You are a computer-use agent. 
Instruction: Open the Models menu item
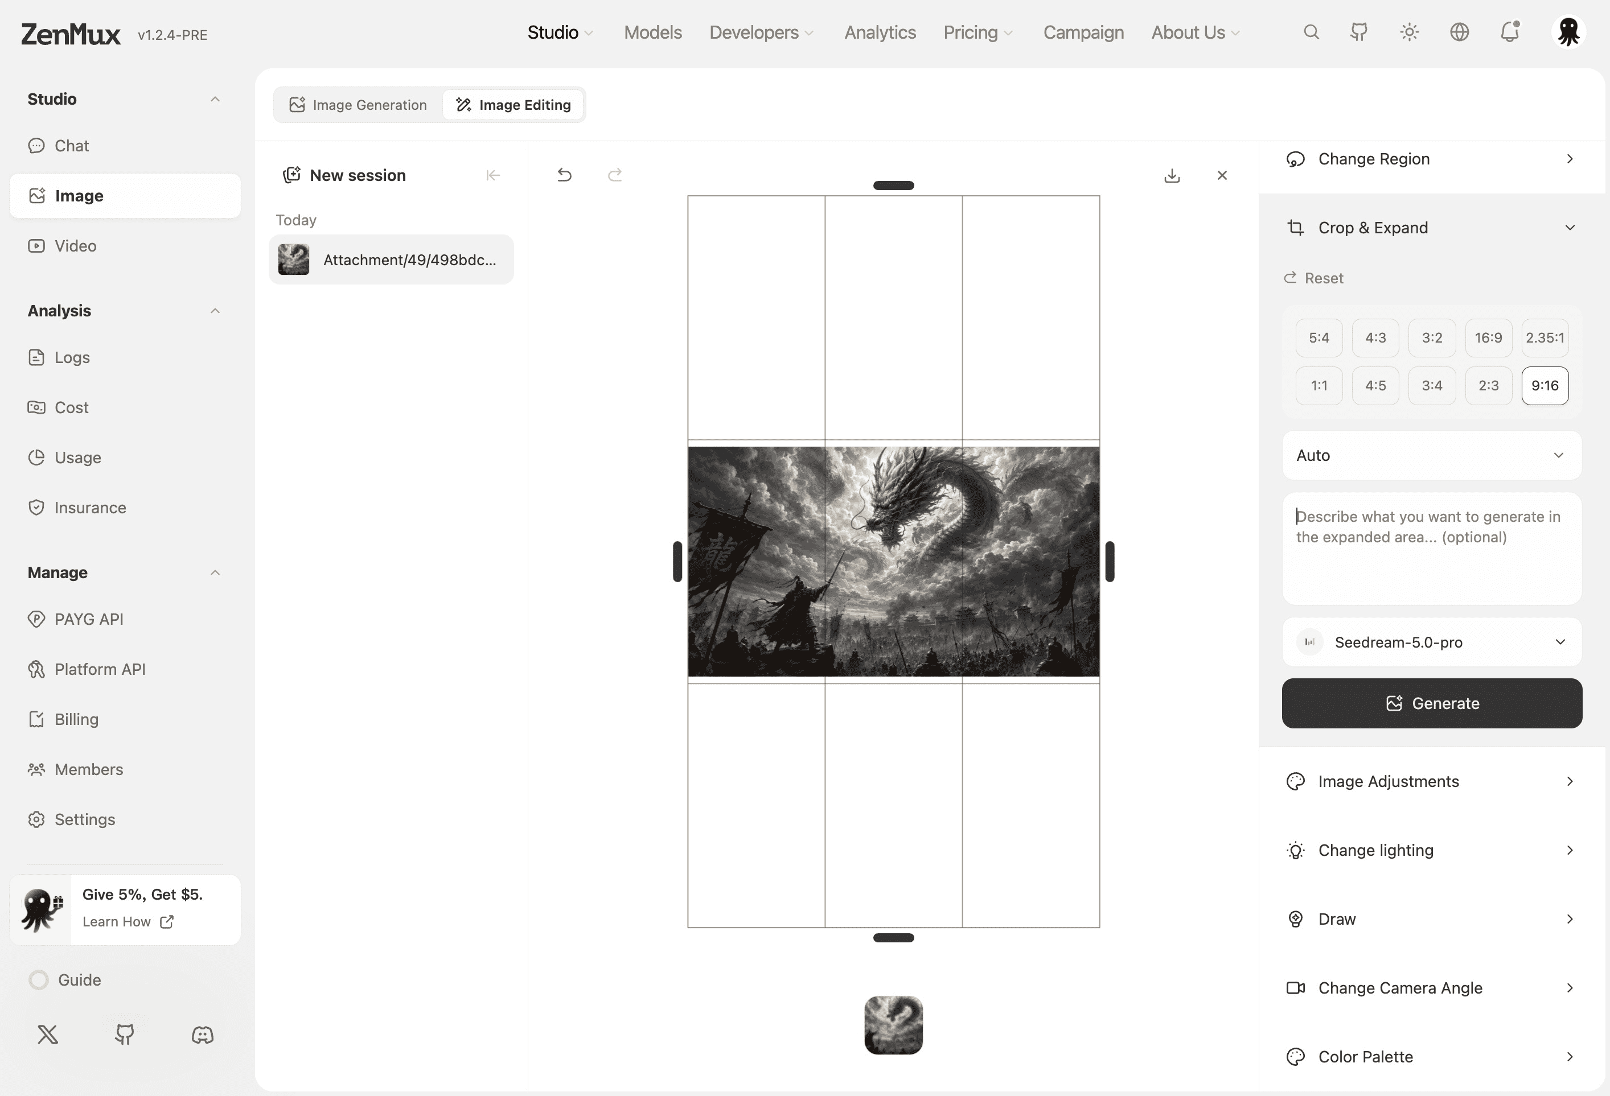pos(652,32)
